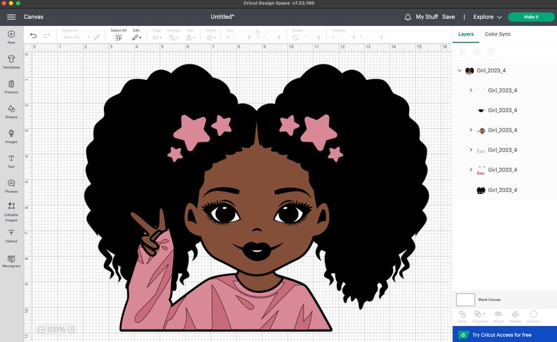Open the Projects panel

pyautogui.click(x=11, y=87)
